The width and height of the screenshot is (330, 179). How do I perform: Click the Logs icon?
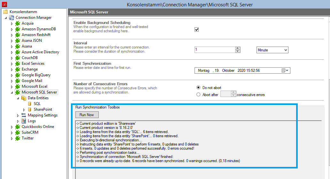coord(24,121)
